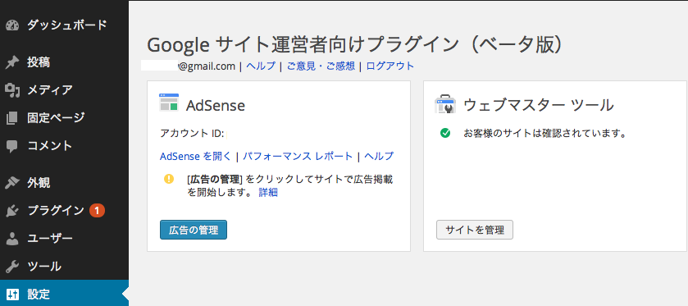Click the Dashboard gauge icon in sidebar
This screenshot has width=688, height=306.
(x=13, y=25)
